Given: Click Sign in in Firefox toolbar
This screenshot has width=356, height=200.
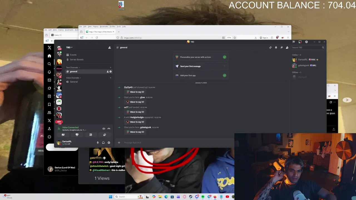Looking at the screenshot, I should (264, 38).
